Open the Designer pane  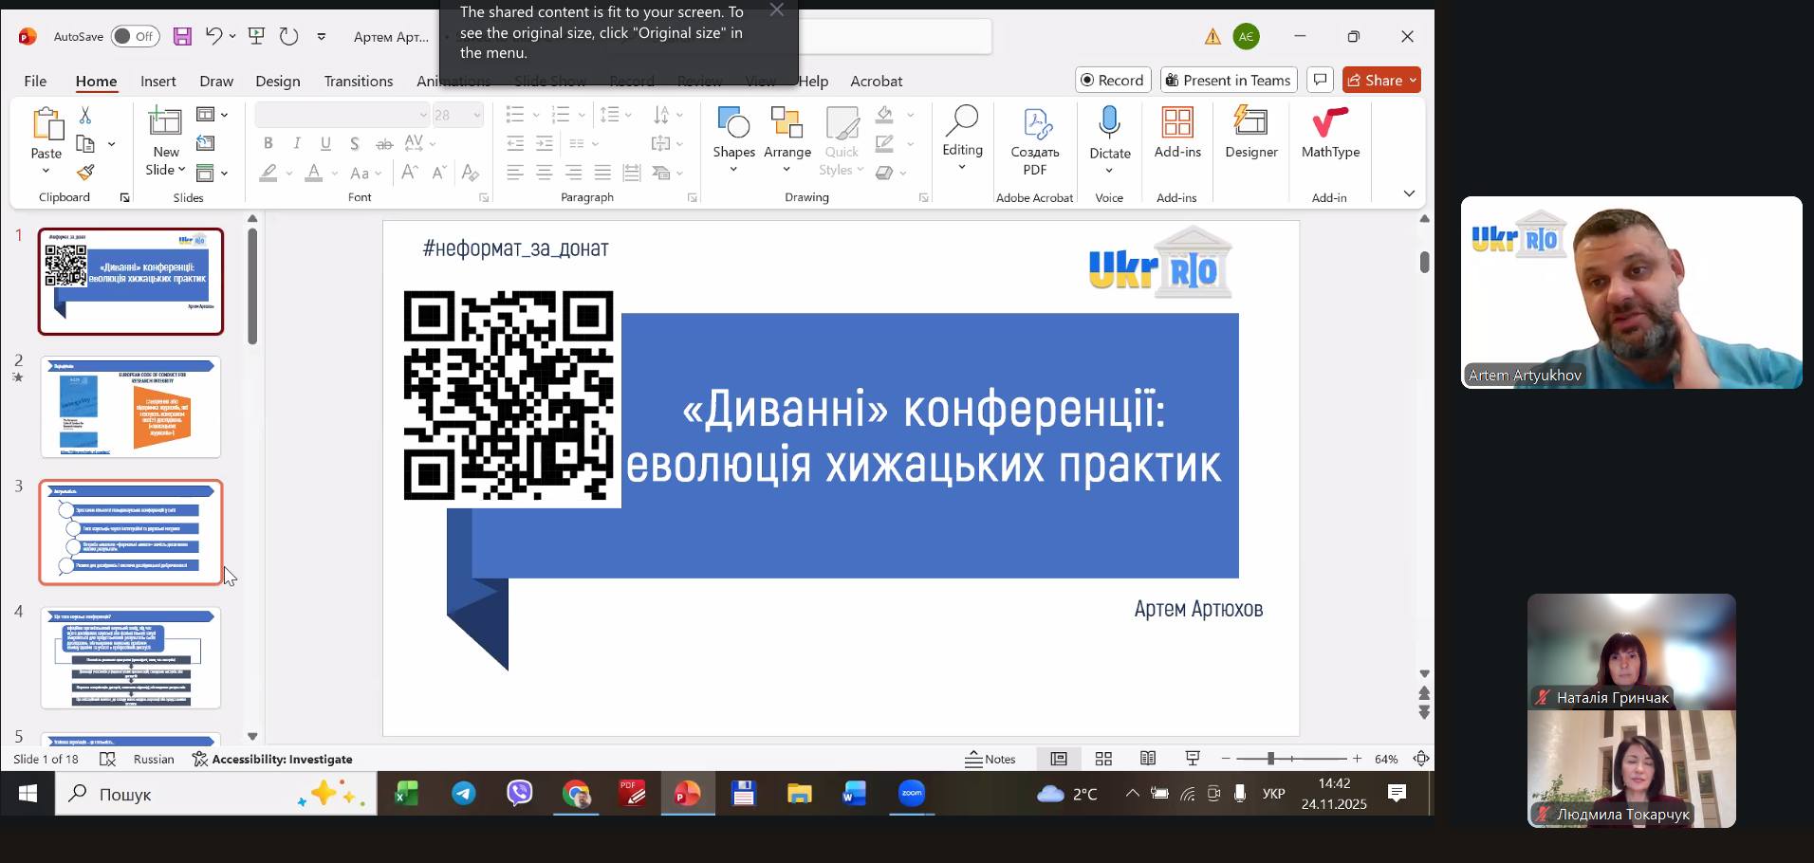(1250, 133)
